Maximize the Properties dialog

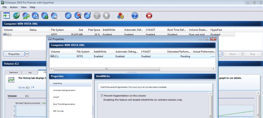pyautogui.click(x=206, y=39)
